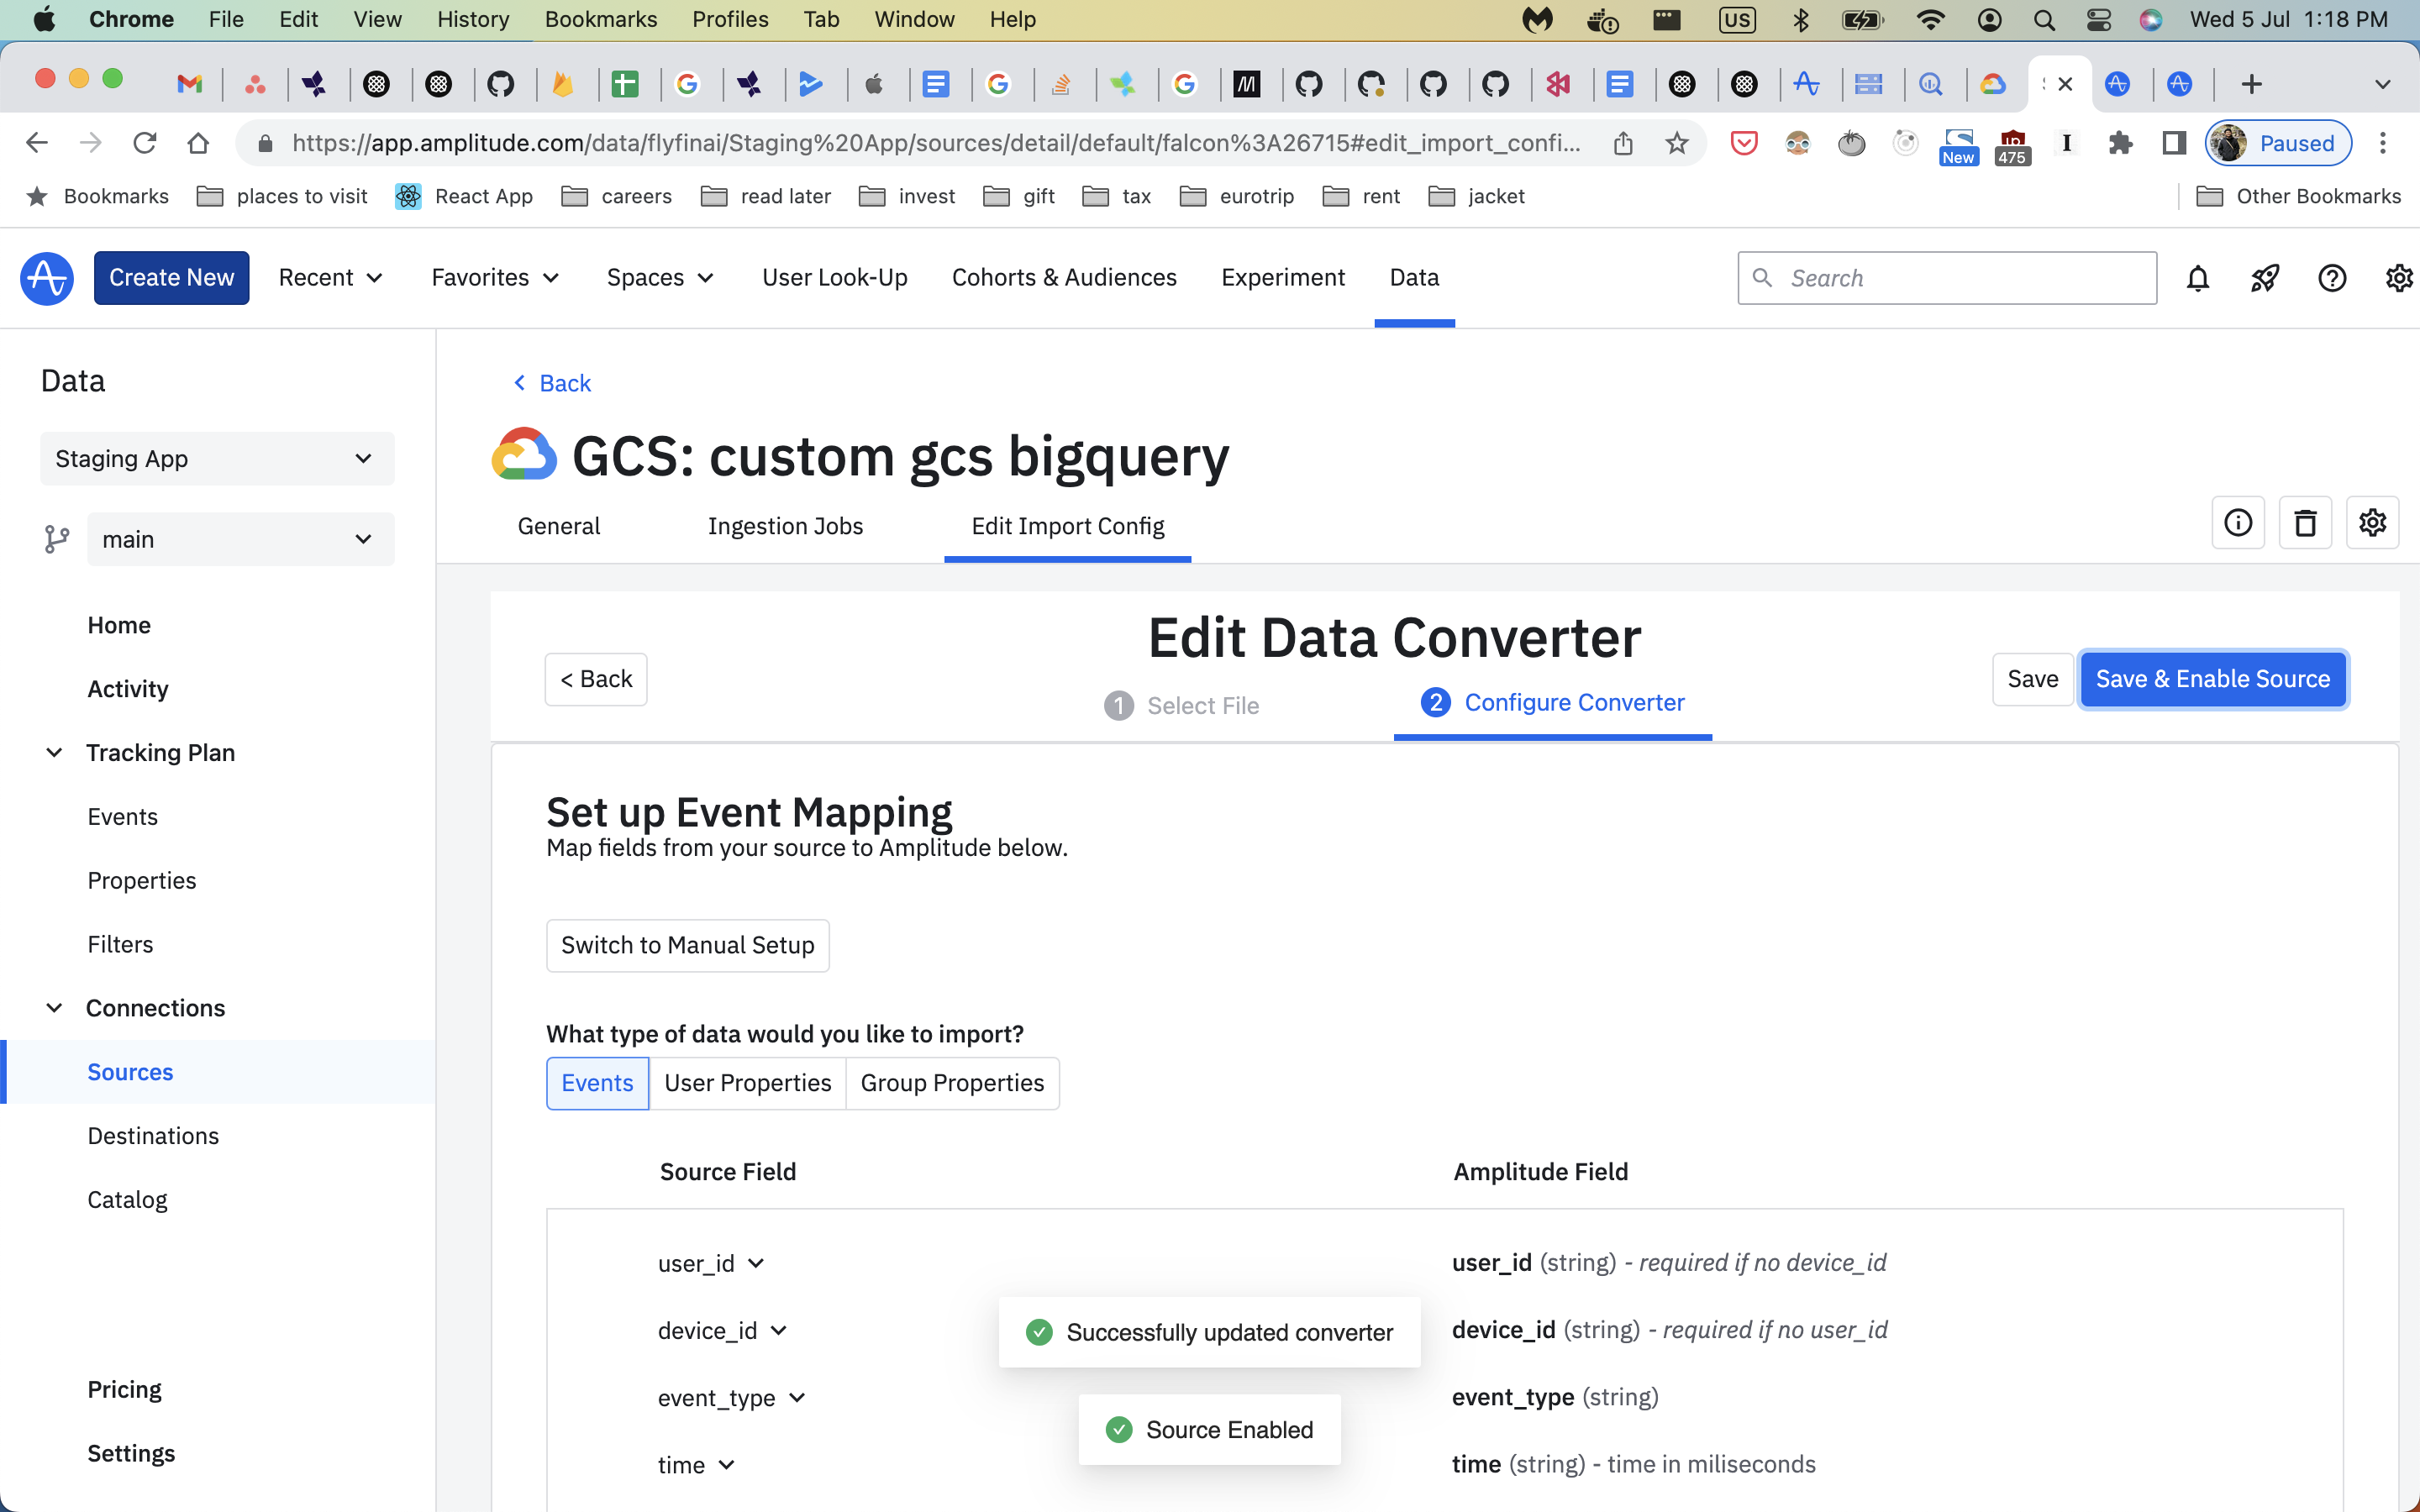Select Group Properties data type
The height and width of the screenshot is (1512, 2420).
[951, 1083]
